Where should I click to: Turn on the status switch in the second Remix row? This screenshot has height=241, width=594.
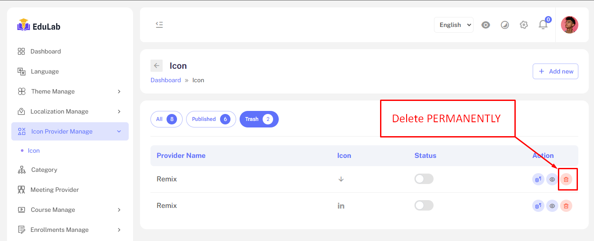[x=424, y=205]
